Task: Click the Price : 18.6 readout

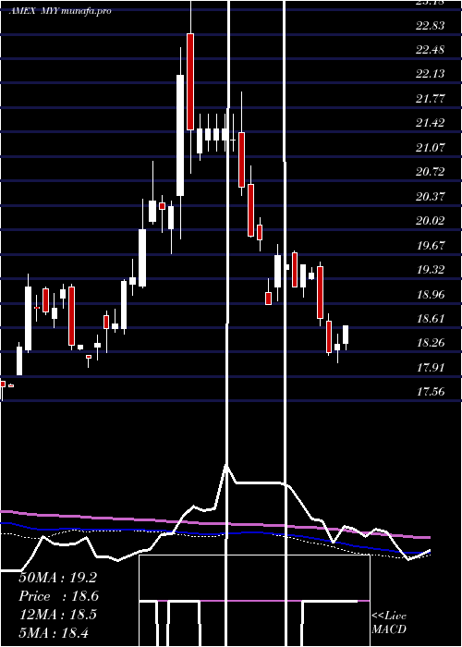Action: point(58,596)
